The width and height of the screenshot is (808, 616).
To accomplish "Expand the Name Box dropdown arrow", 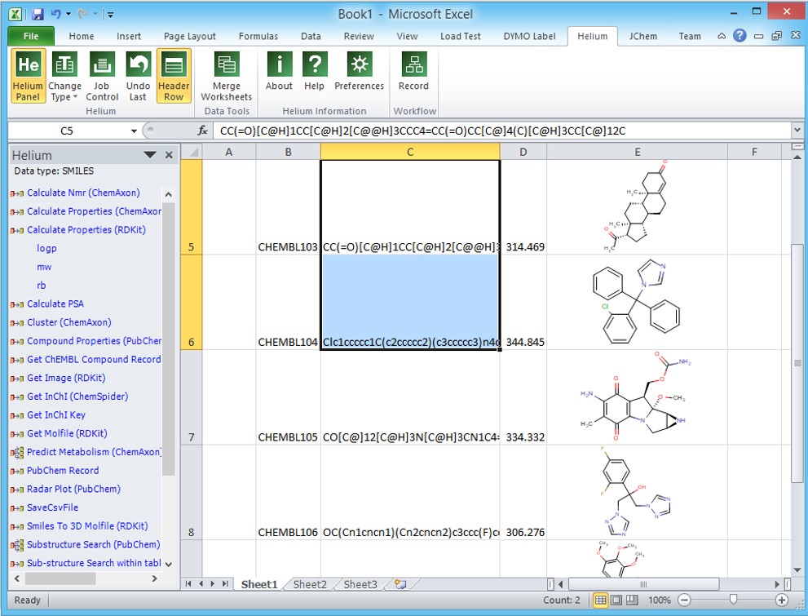I will [135, 131].
